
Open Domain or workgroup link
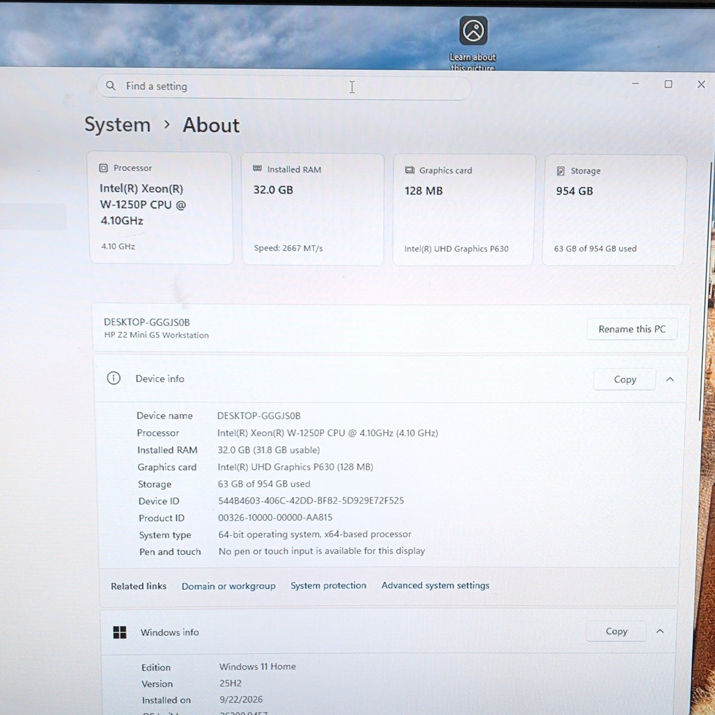point(228,586)
